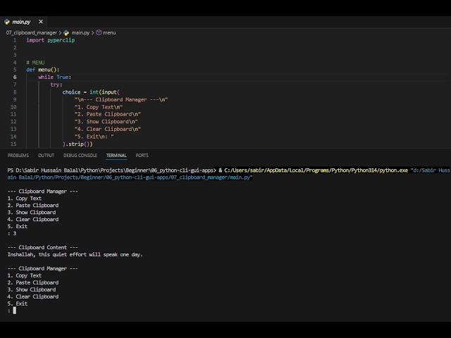
Task: Click the 'def menu():' code line
Action: click(x=43, y=70)
